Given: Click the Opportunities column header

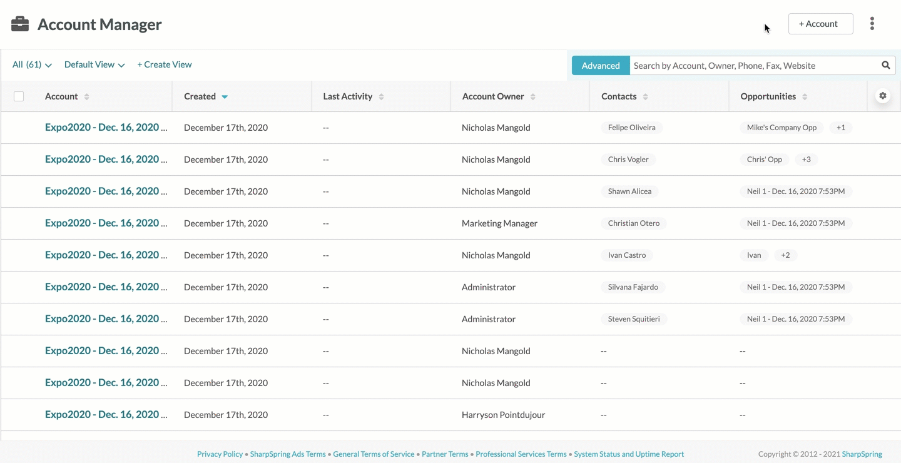Looking at the screenshot, I should pyautogui.click(x=768, y=96).
